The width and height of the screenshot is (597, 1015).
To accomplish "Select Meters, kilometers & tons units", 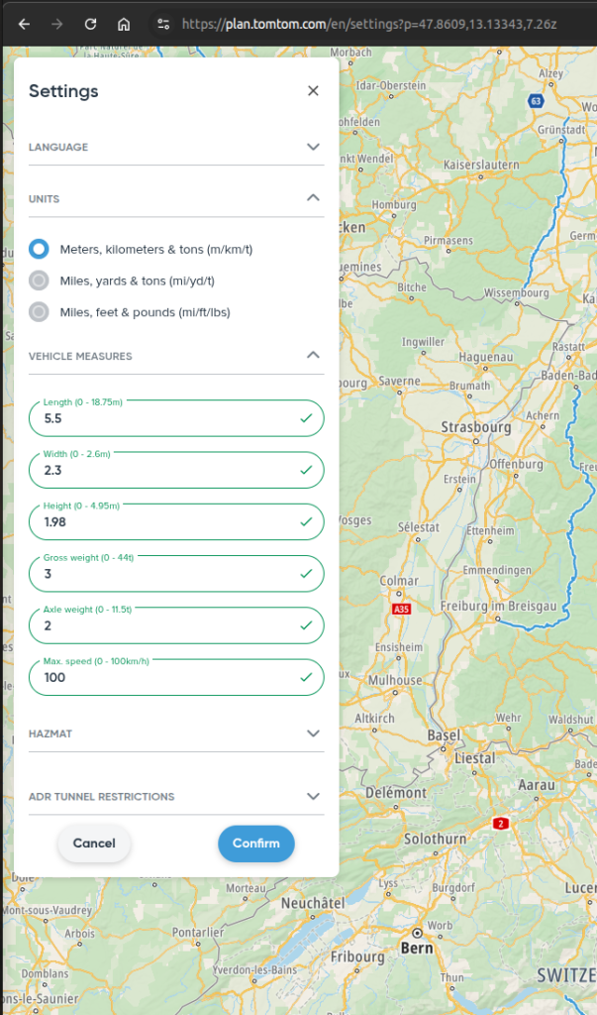I will (x=39, y=249).
